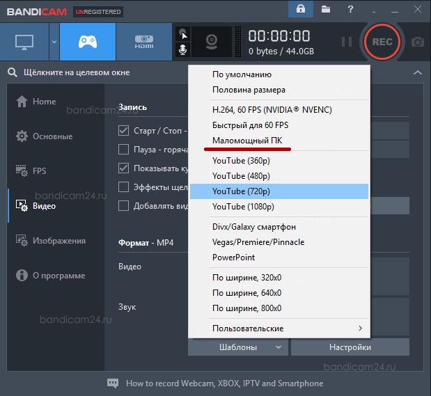Click the magnifier search icon
This screenshot has width=431, height=396.
[x=13, y=72]
